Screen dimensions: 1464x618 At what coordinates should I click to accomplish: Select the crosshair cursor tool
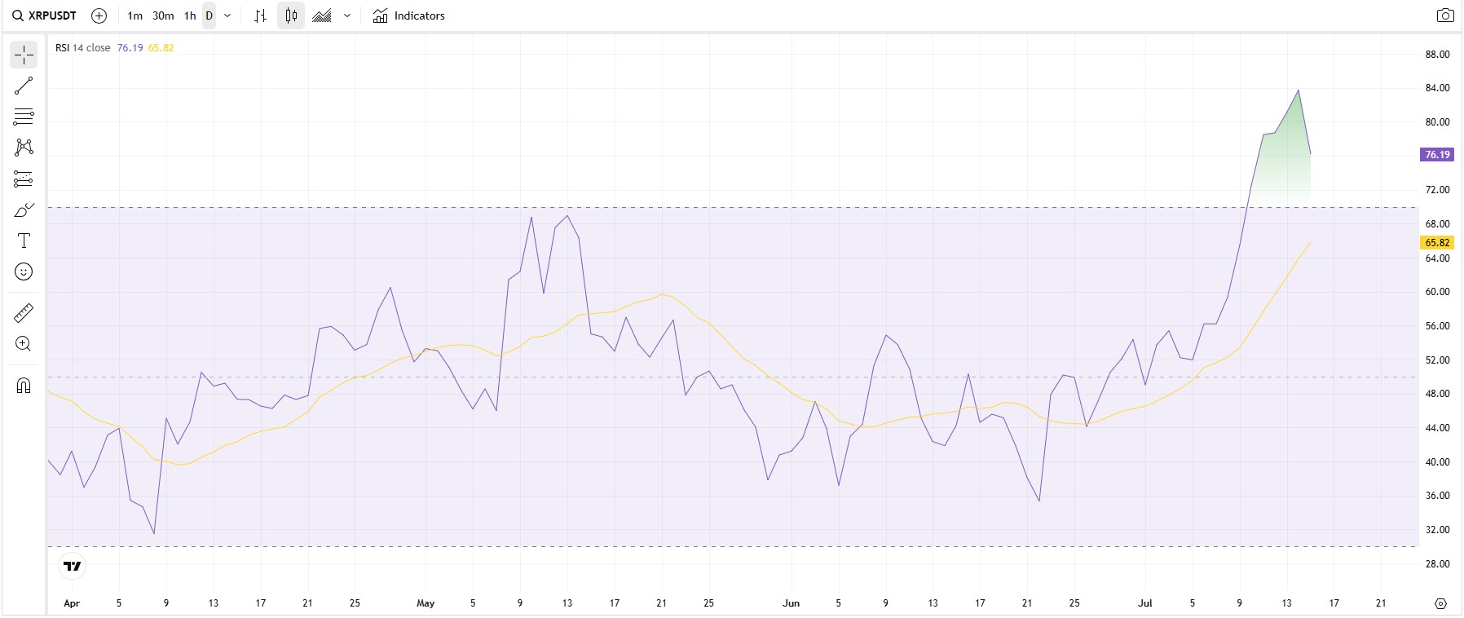click(x=24, y=55)
